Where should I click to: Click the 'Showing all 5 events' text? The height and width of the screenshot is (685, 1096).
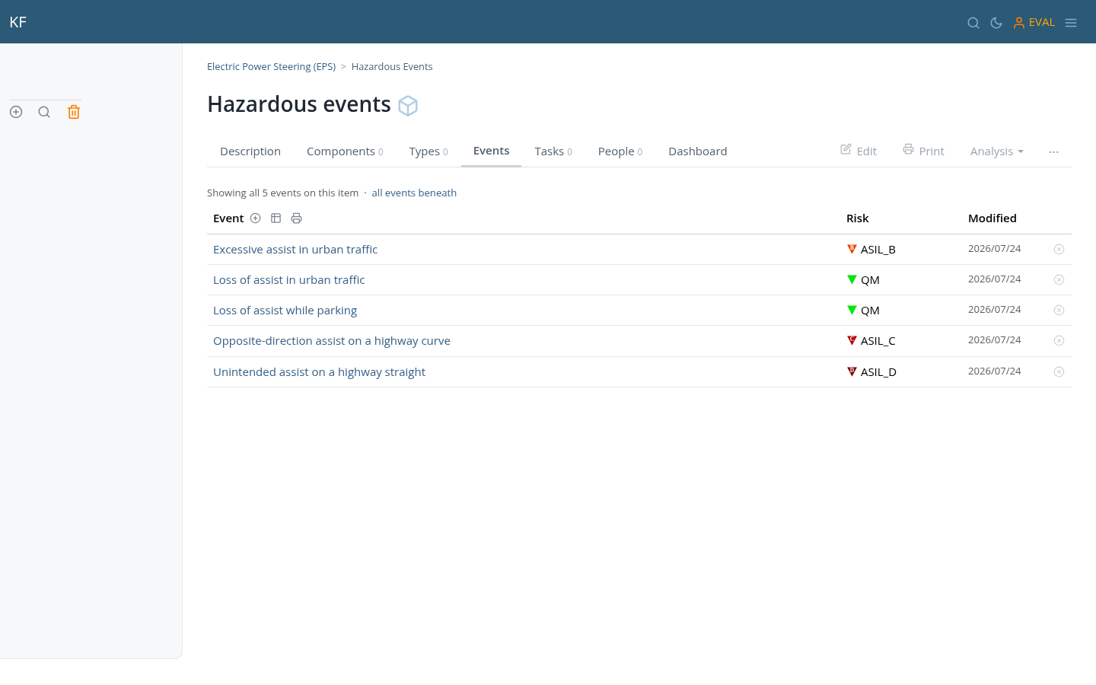[x=282, y=193]
